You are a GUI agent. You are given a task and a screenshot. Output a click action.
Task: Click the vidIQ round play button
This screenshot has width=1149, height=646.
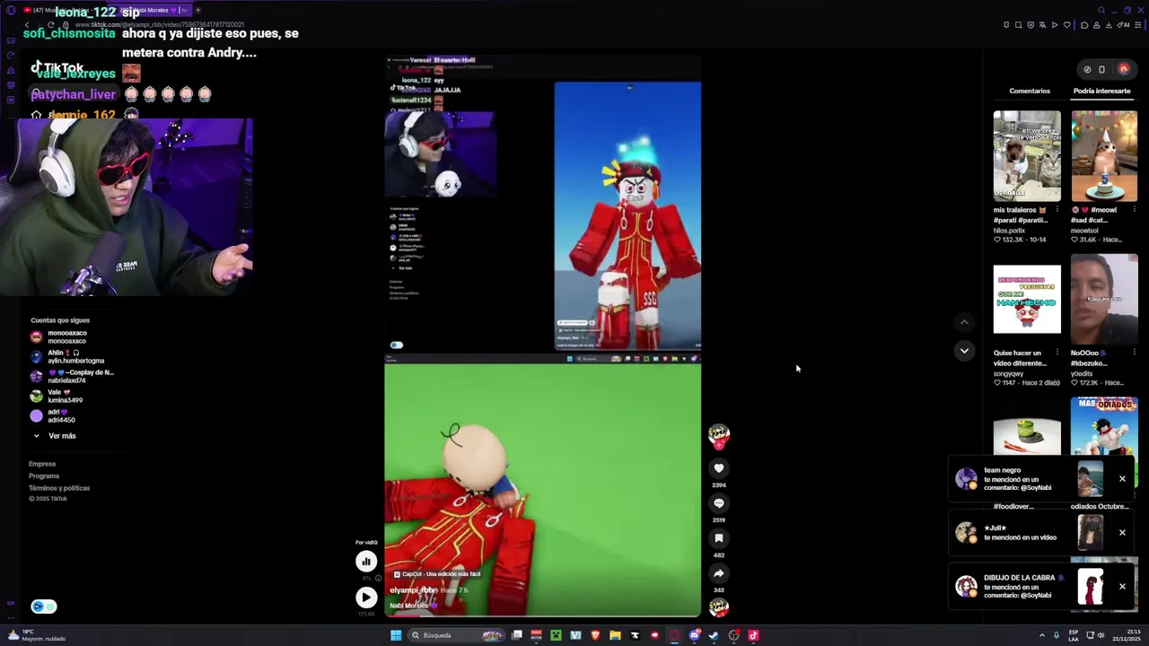[x=365, y=597]
